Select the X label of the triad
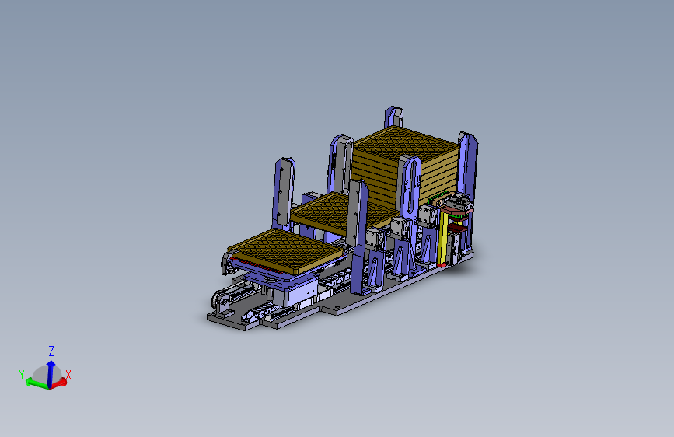The height and width of the screenshot is (437, 674). [68, 375]
